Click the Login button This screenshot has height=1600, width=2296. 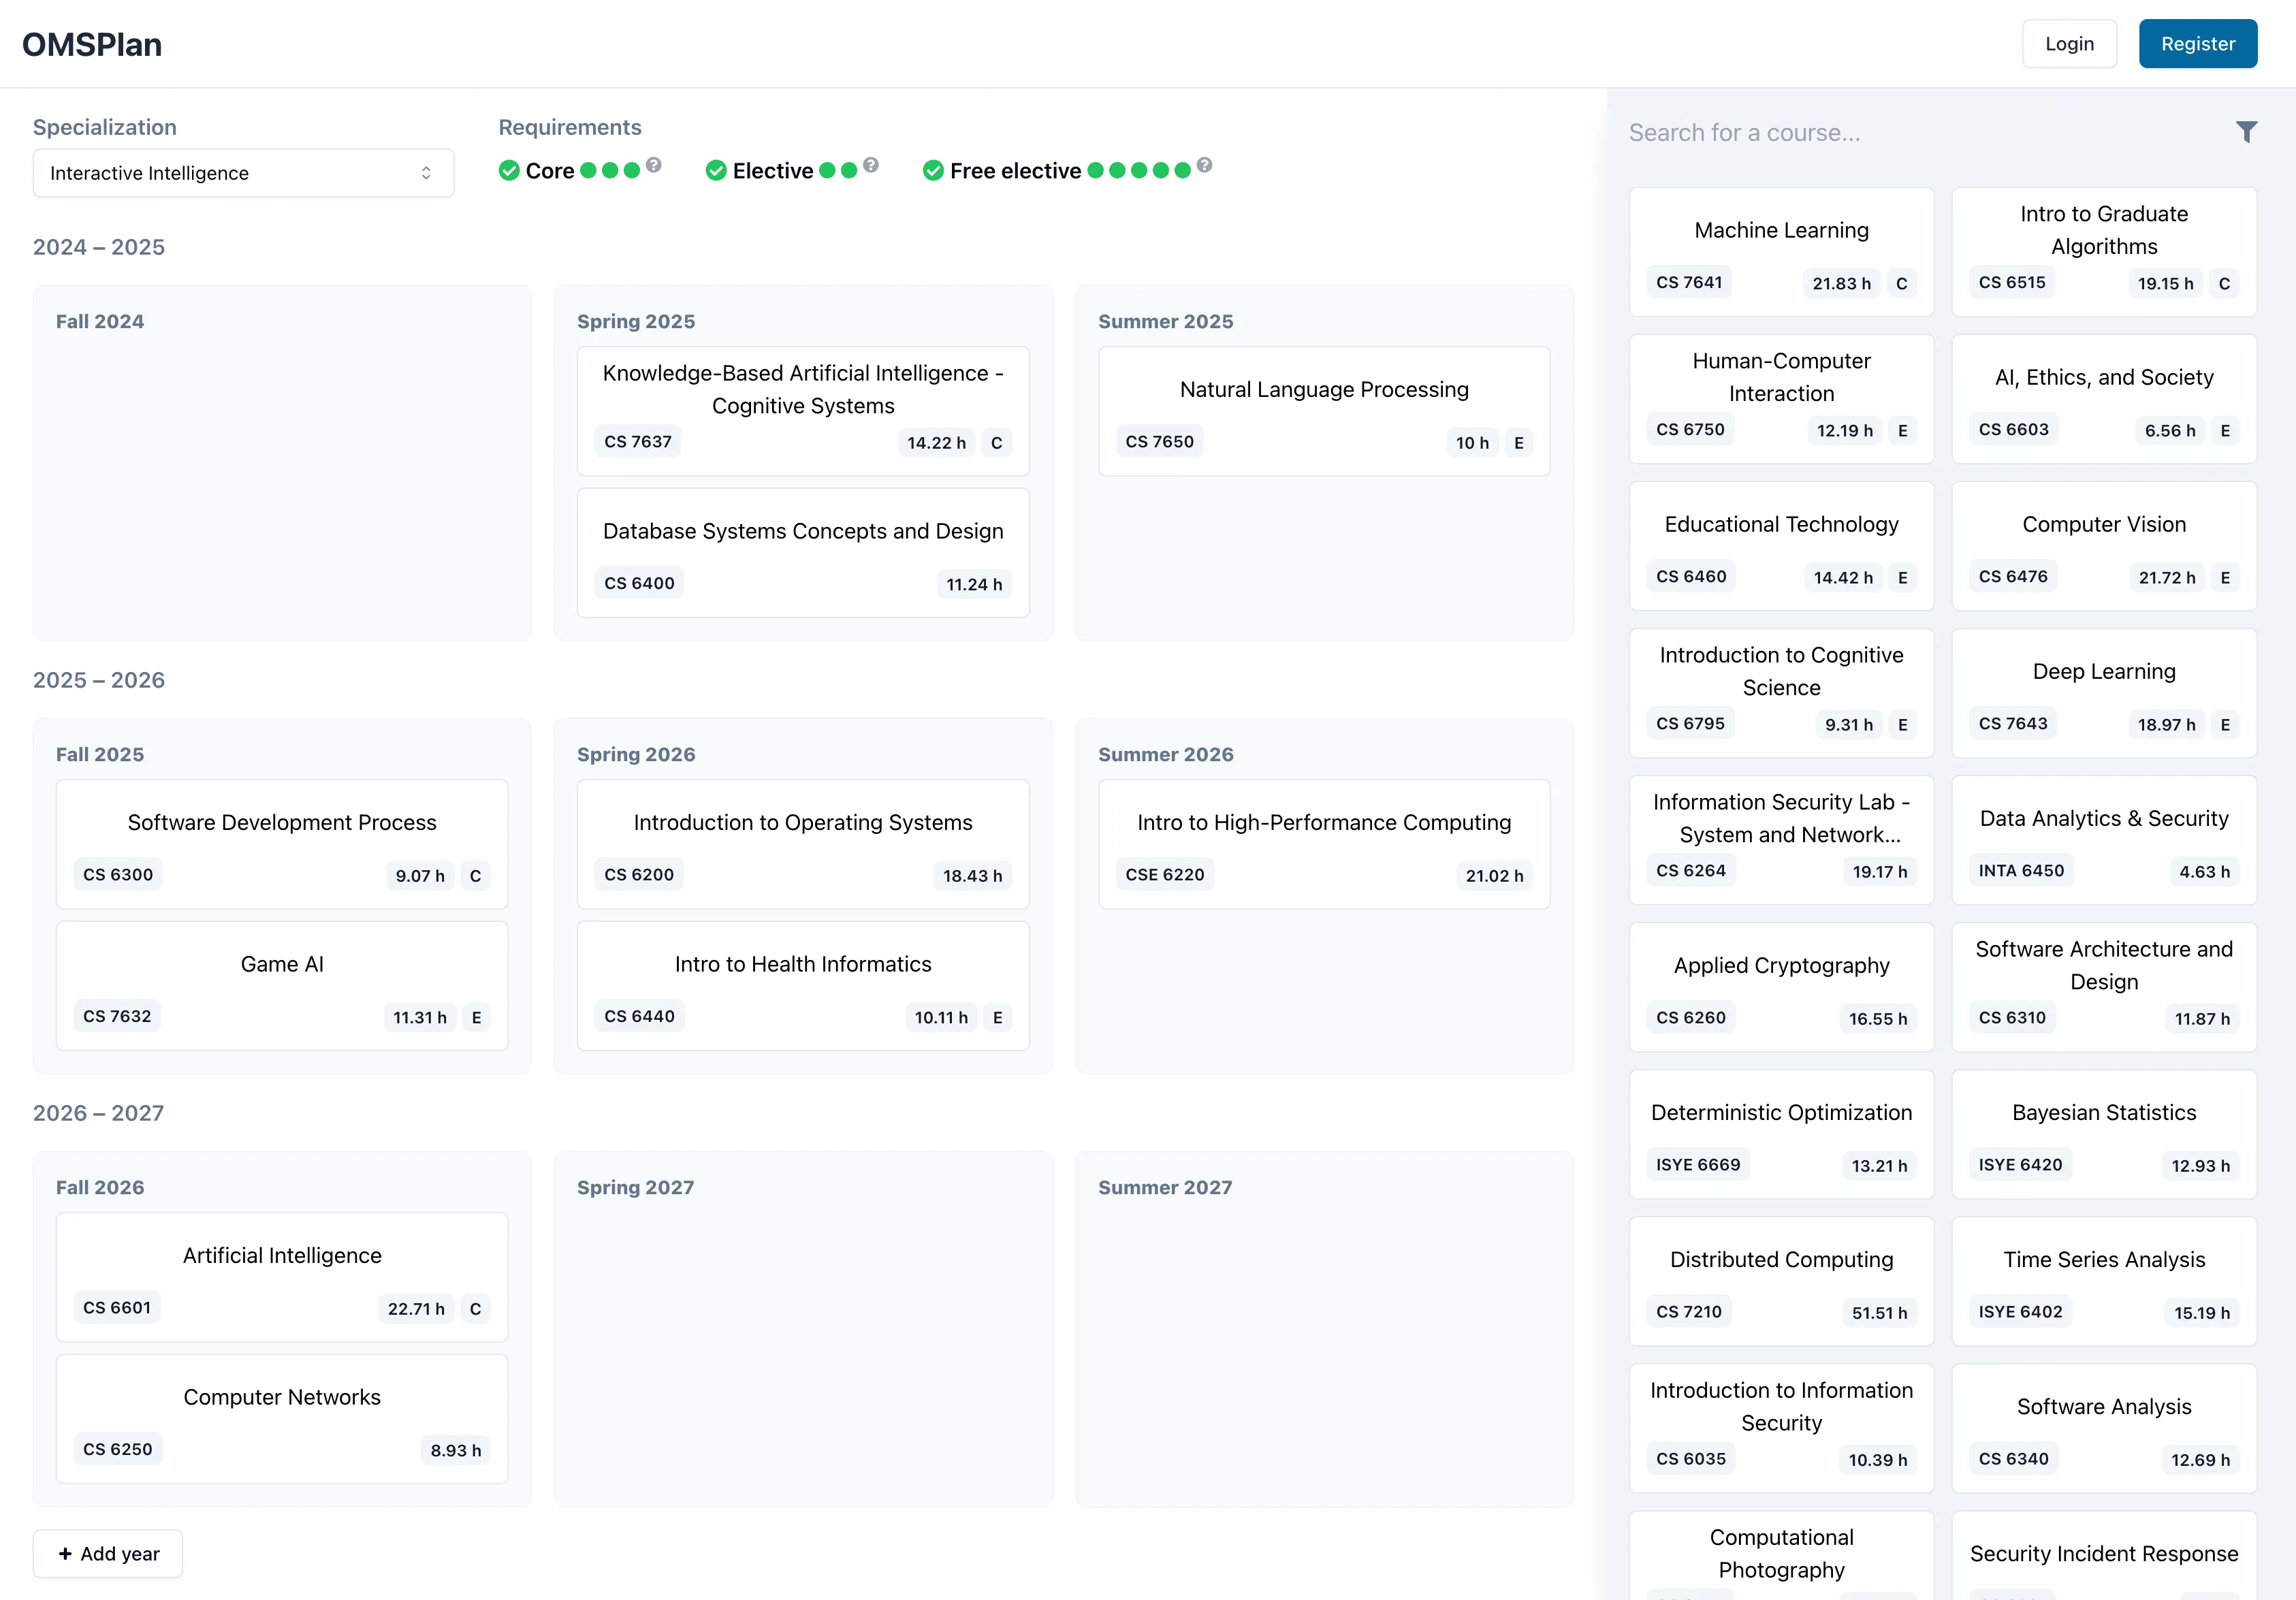(x=2069, y=43)
